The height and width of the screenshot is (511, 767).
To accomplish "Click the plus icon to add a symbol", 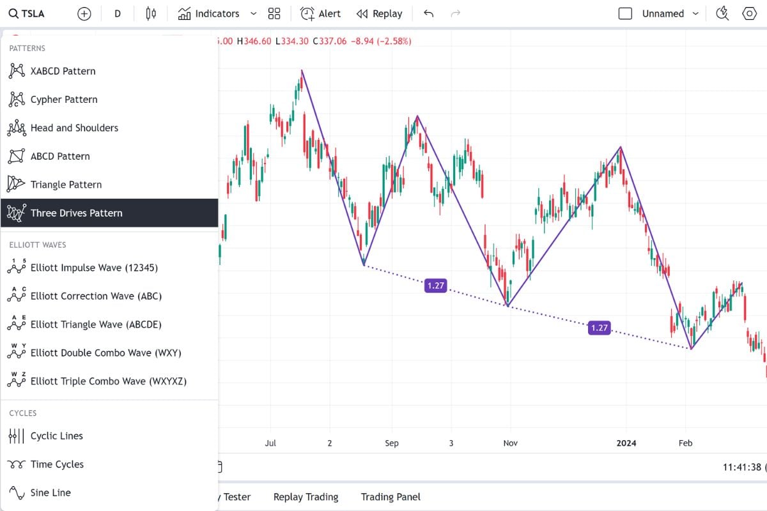I will pyautogui.click(x=84, y=13).
